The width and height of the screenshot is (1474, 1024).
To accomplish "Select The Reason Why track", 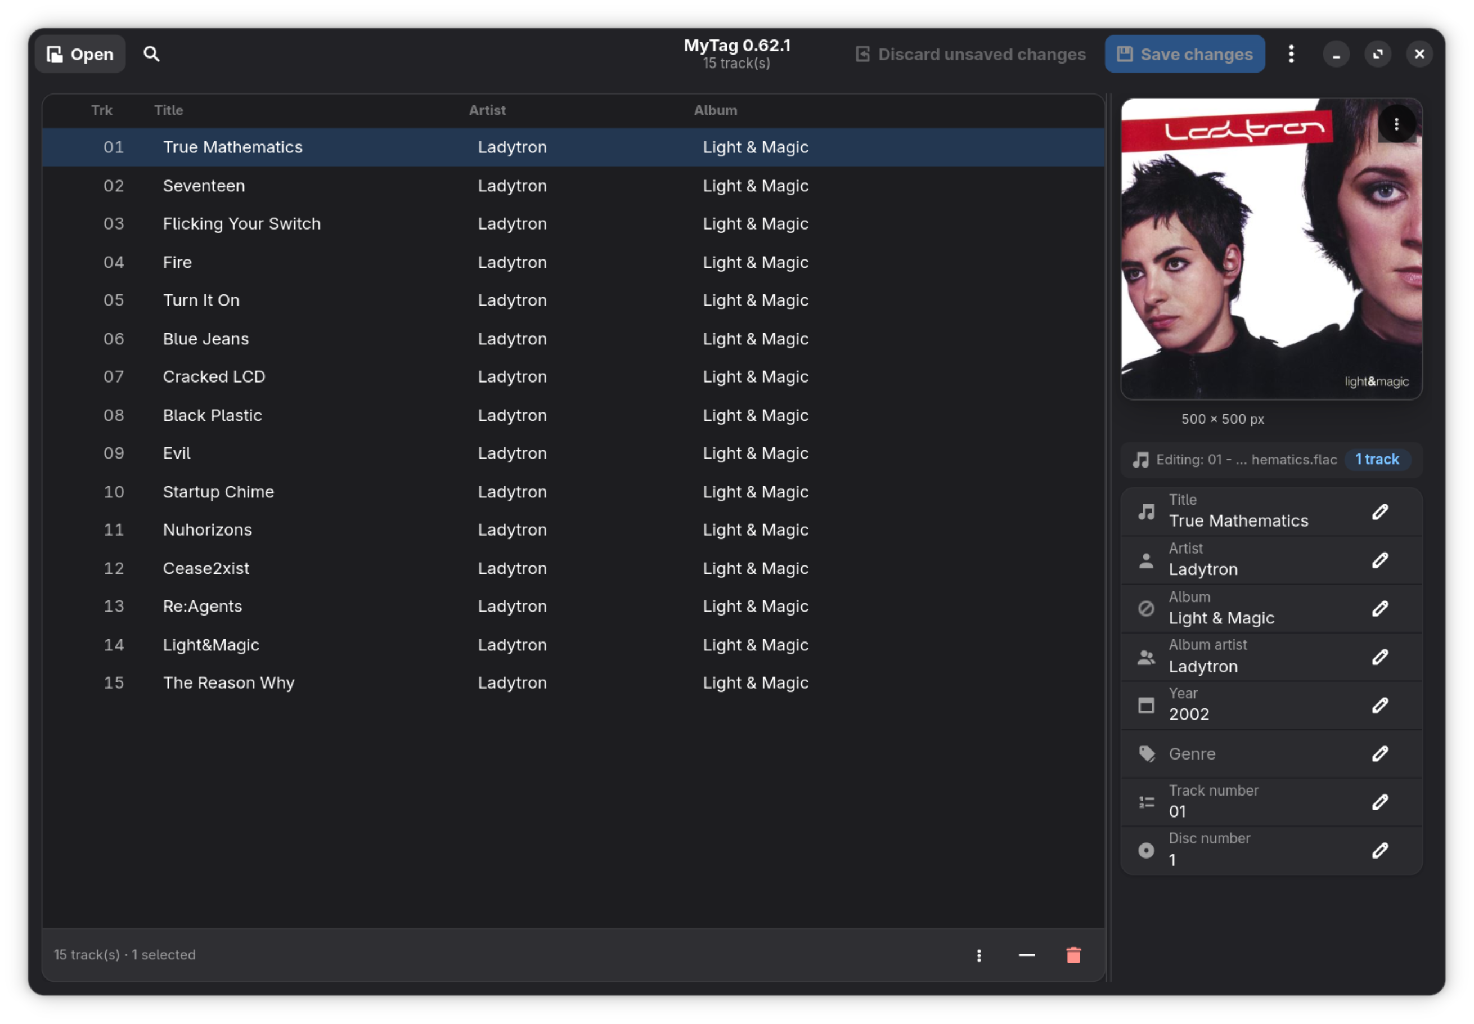I will [573, 682].
